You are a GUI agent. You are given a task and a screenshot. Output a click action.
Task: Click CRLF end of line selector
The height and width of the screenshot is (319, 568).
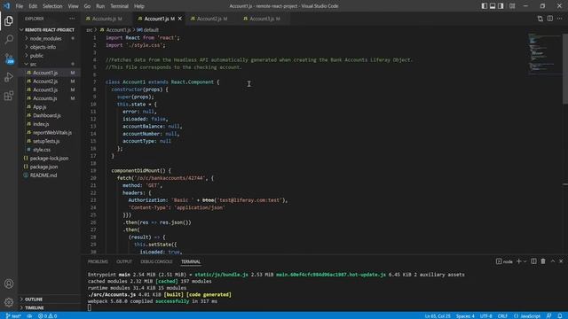click(502, 315)
